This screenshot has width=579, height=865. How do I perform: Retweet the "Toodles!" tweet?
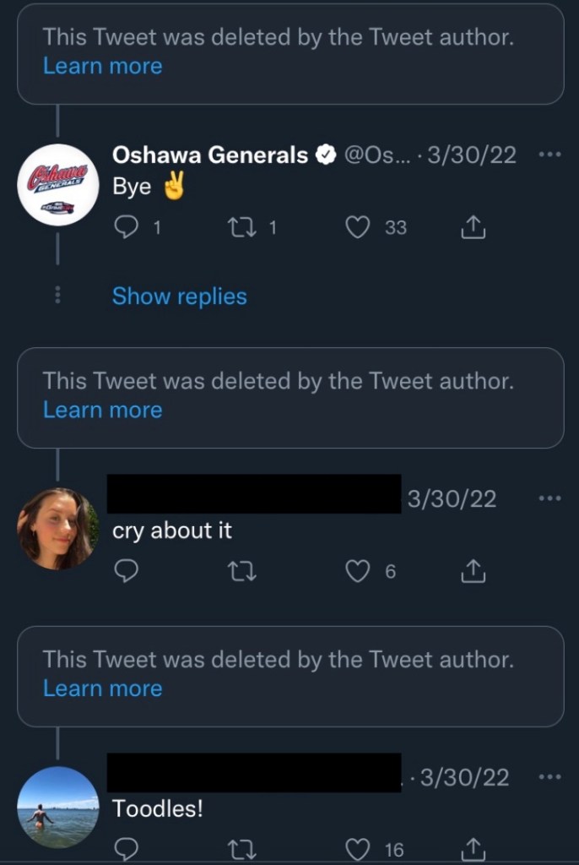[x=241, y=849]
